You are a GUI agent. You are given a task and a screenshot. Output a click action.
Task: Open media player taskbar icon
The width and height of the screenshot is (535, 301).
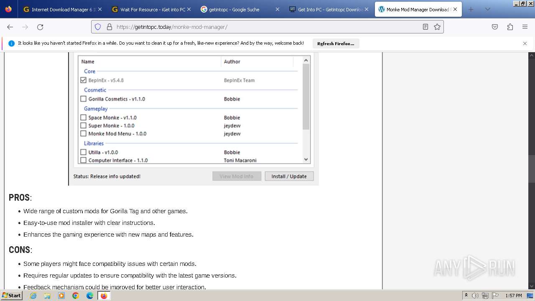click(61, 296)
